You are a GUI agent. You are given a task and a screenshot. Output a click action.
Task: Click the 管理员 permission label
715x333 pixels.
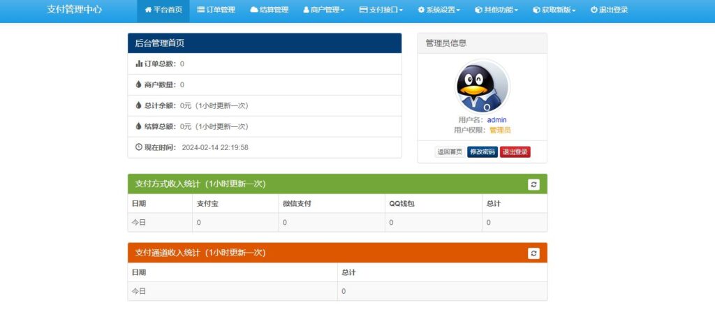(500, 130)
